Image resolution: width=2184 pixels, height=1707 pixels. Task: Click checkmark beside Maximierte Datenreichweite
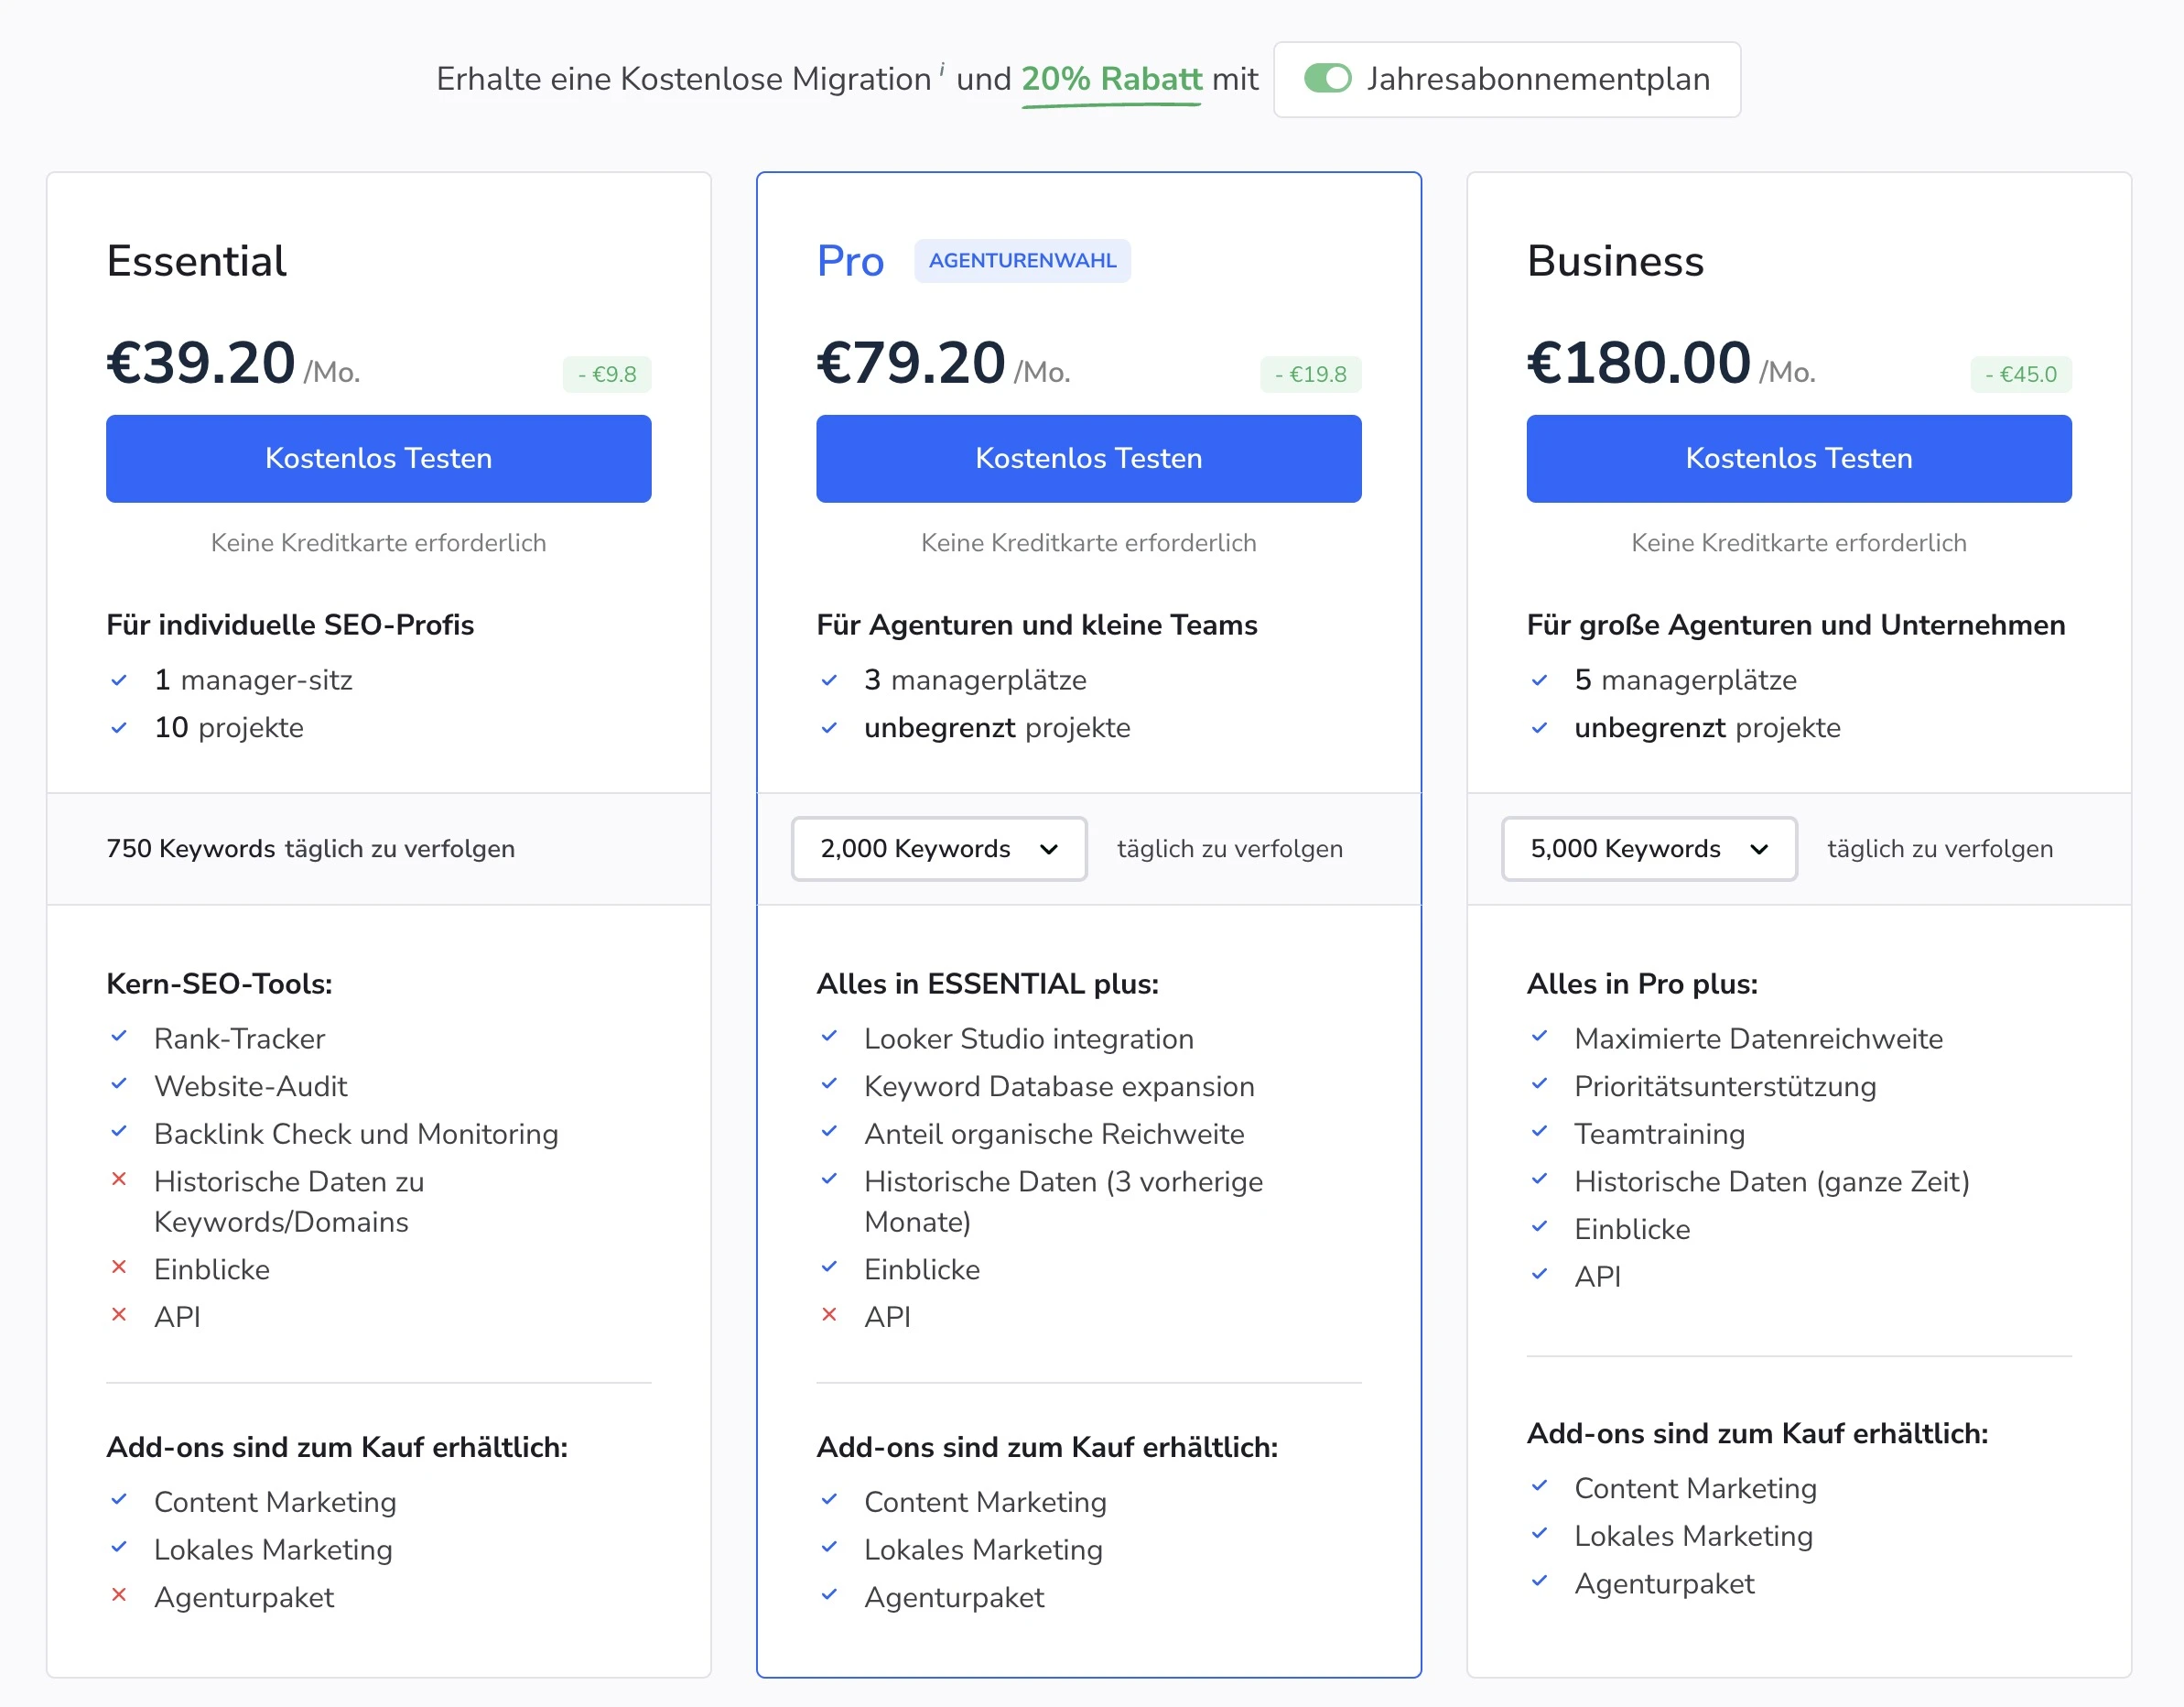tap(1539, 1037)
